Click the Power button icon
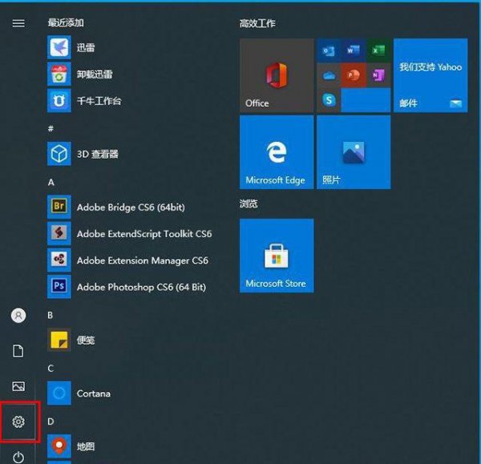The width and height of the screenshot is (481, 464). (18, 457)
